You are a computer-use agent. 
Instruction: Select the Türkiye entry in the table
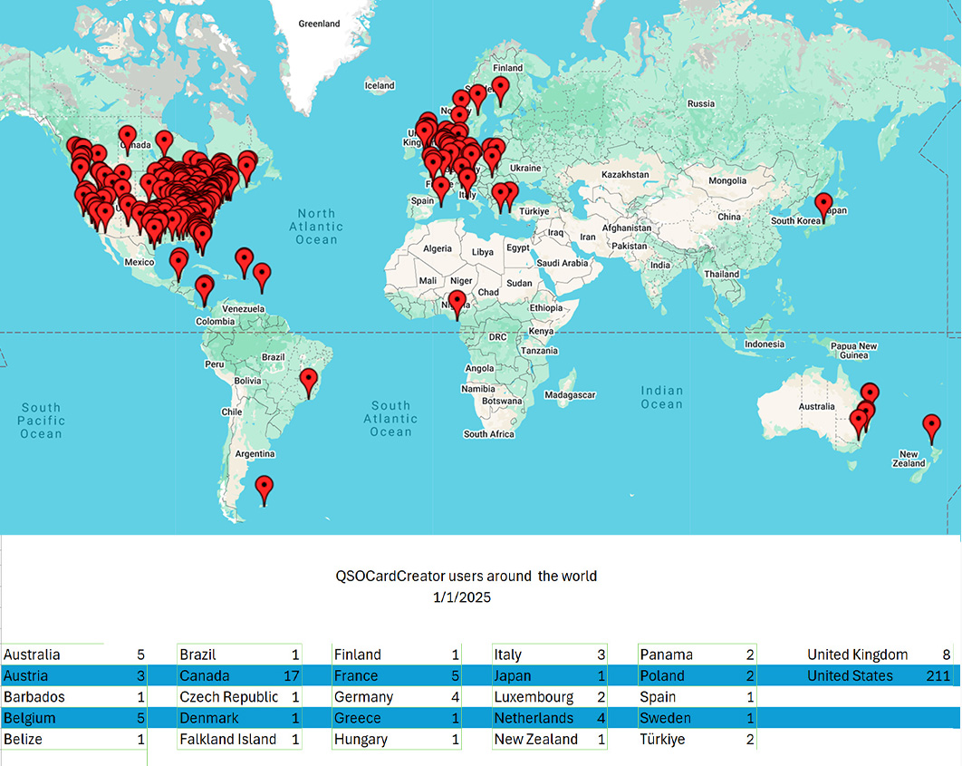662,739
